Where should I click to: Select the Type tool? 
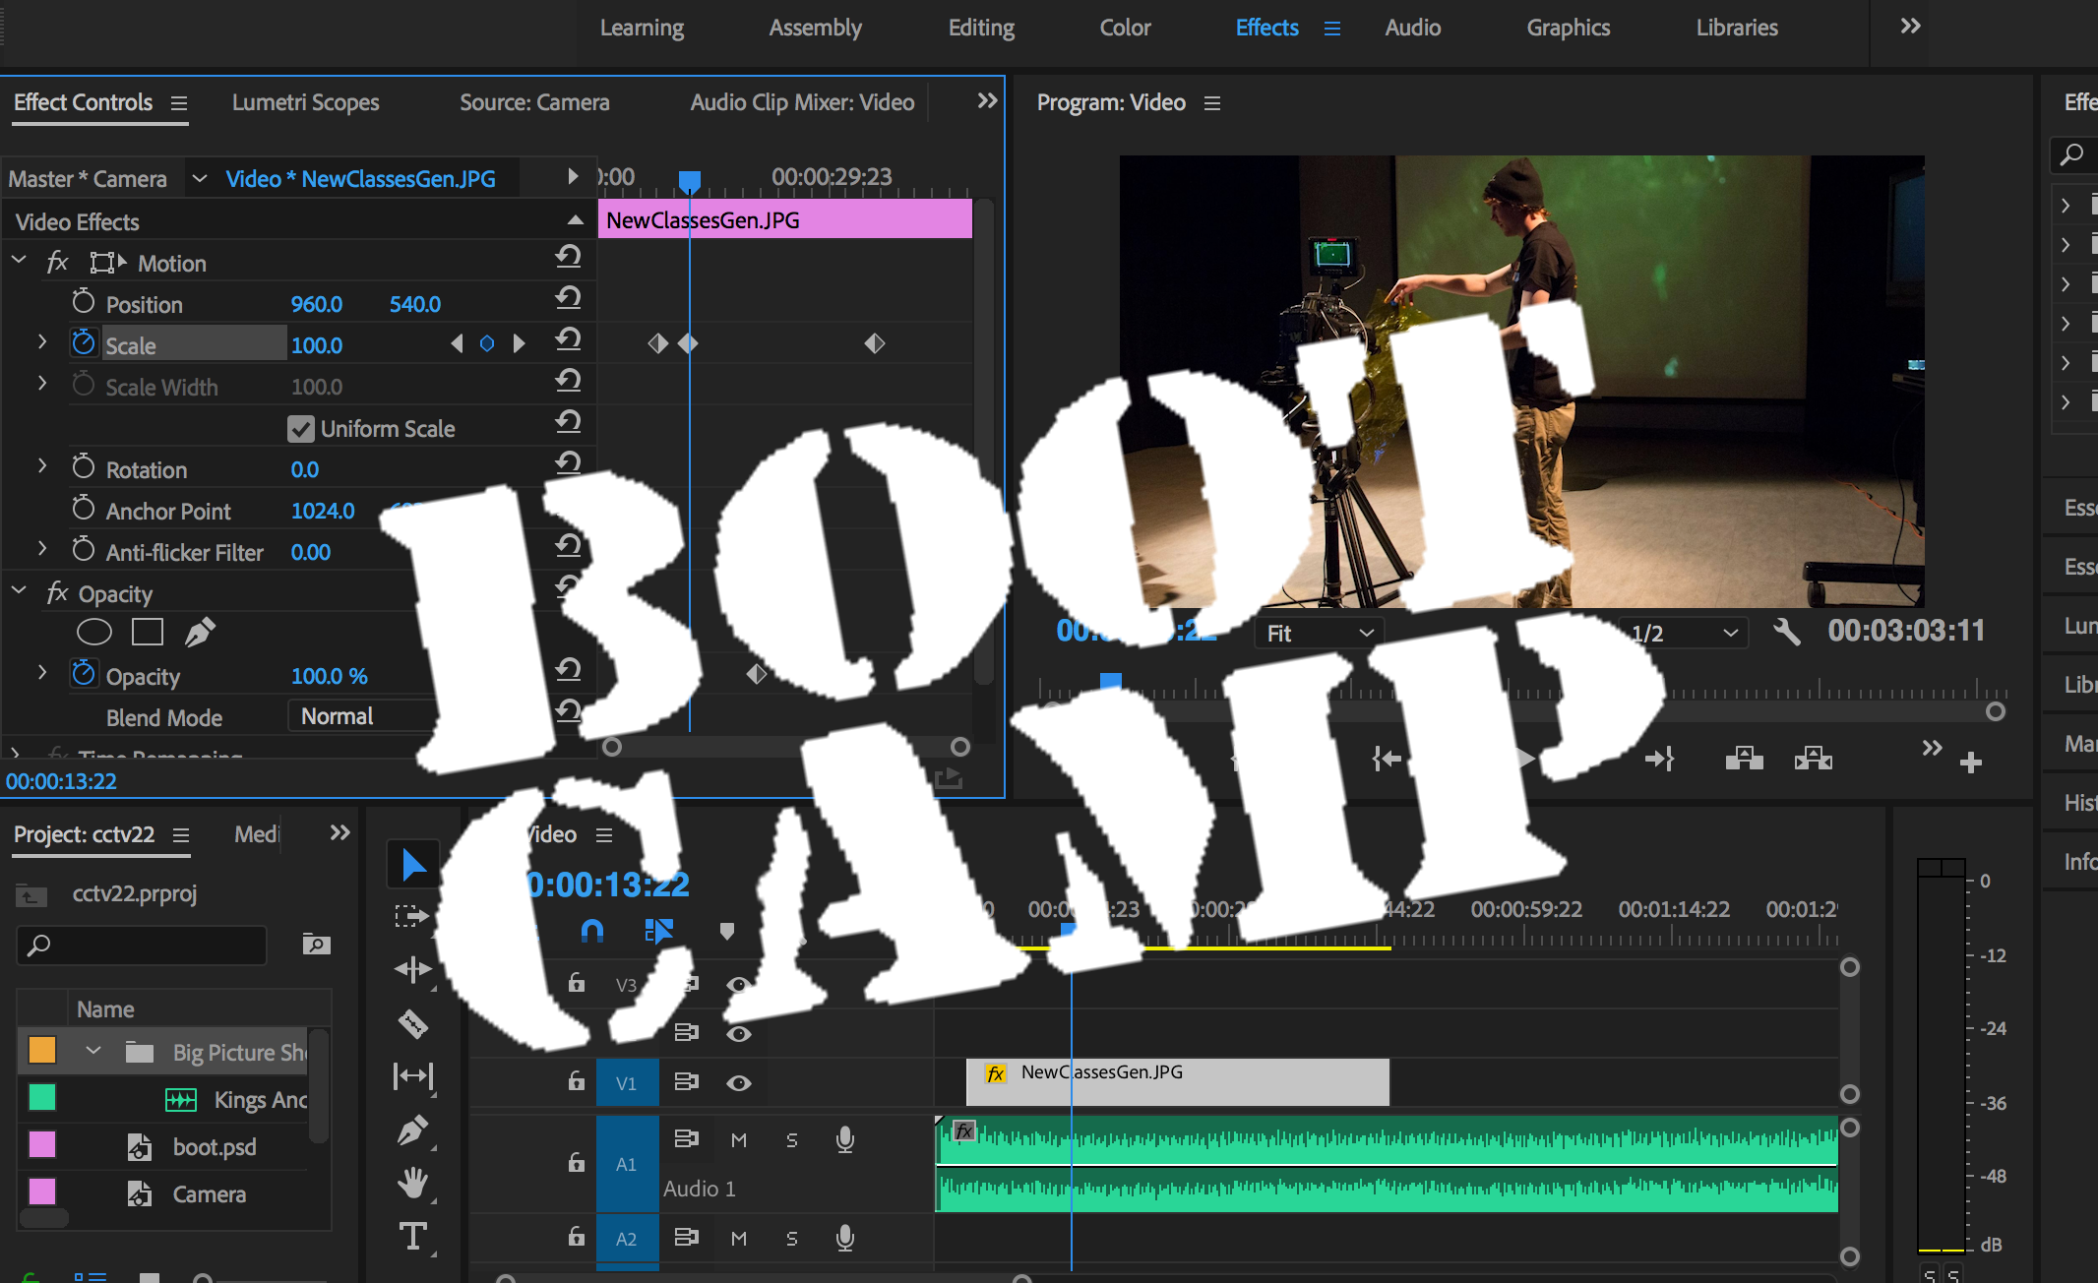412,1236
